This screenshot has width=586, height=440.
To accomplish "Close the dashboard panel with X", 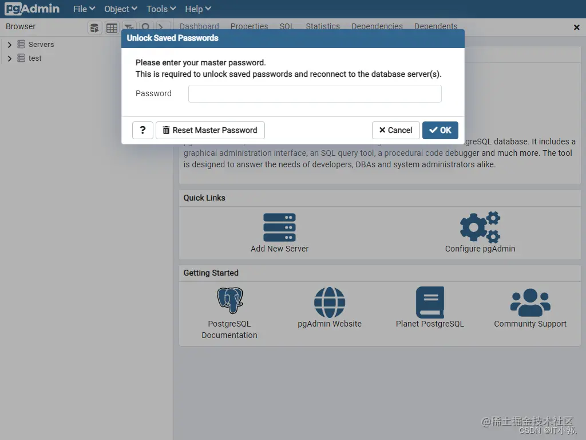I will tap(577, 27).
